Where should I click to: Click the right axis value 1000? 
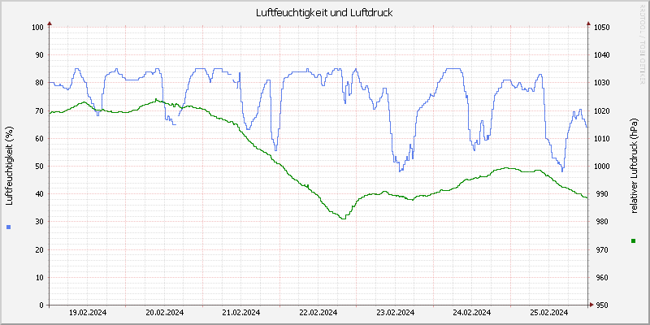pos(601,167)
